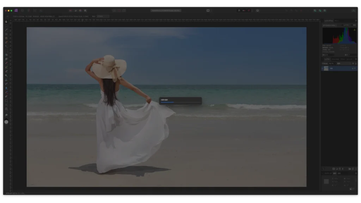361x203 pixels.
Task: Click the purple Photo Persona icon
Action: (x=16, y=11)
